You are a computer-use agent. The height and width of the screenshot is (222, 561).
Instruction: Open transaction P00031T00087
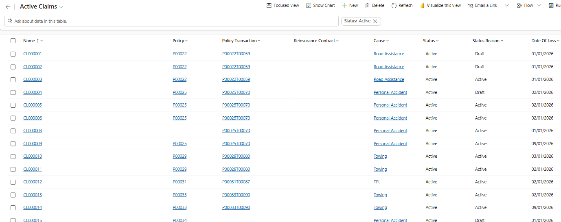(236, 182)
